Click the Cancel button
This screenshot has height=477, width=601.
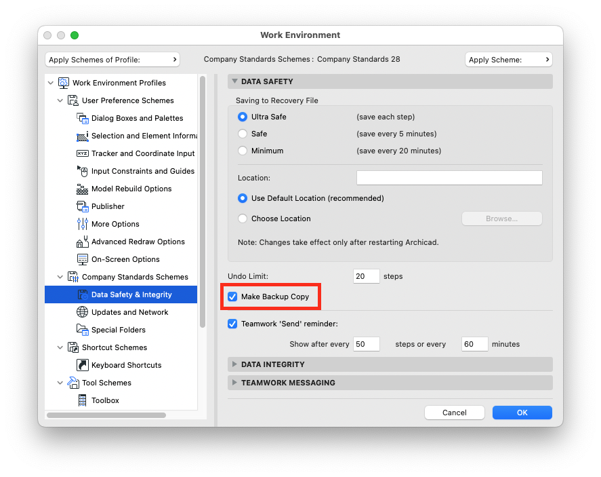[x=454, y=413]
